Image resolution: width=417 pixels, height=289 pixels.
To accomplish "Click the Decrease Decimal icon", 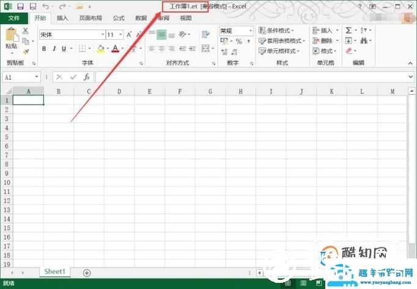I will (x=234, y=52).
